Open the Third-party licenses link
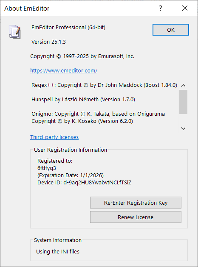The height and width of the screenshot is (267, 198). pyautogui.click(x=54, y=137)
